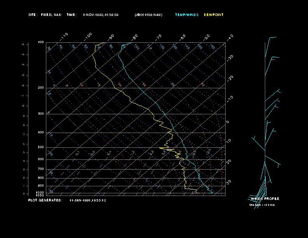Screen dimensions: 308x238
Task: Click the 1050 pressure level label
Action: click(x=40, y=195)
